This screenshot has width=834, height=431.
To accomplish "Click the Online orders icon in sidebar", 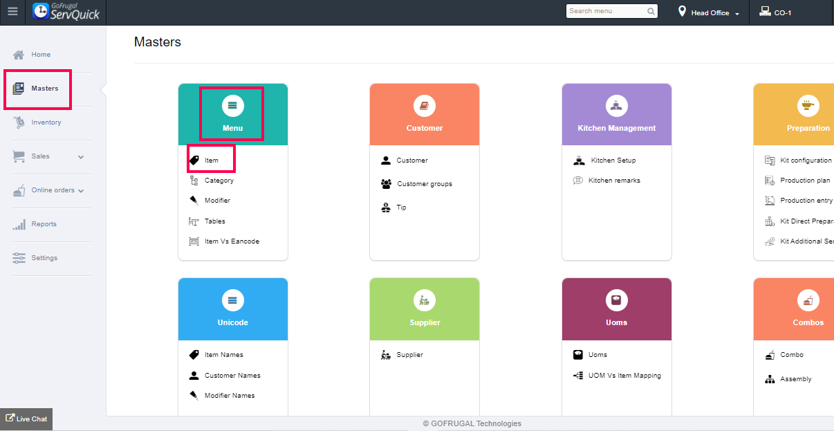I will 19,190.
